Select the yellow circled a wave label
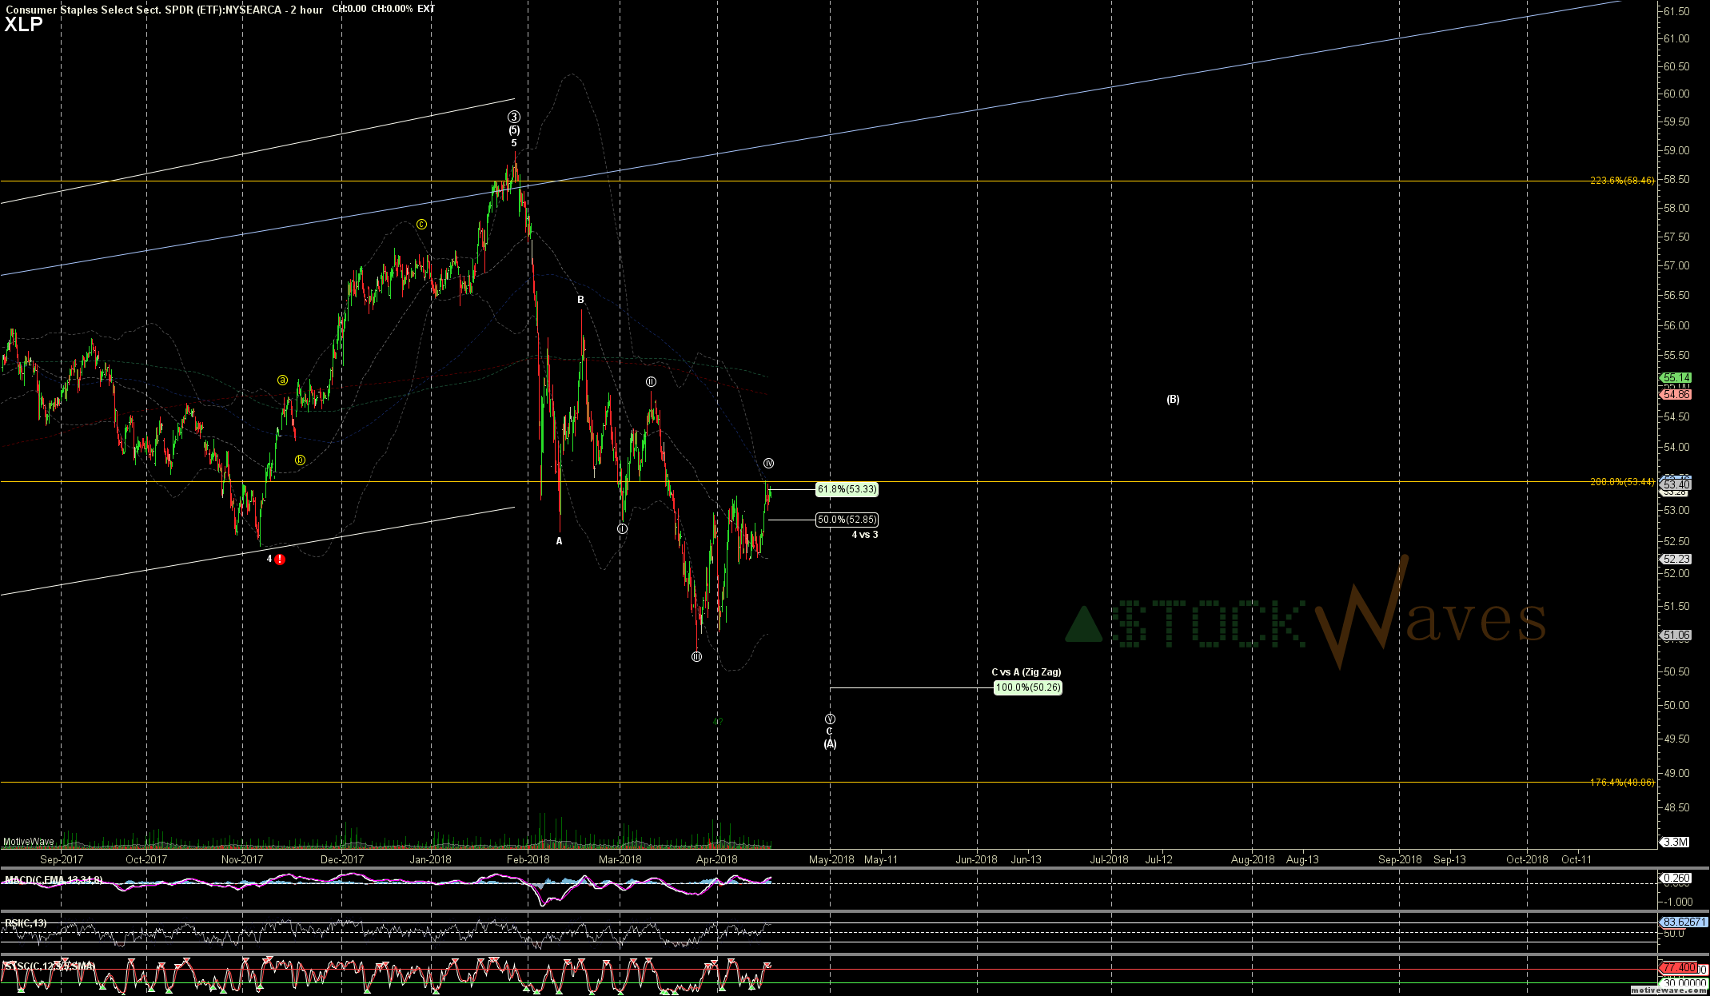This screenshot has height=996, width=1710. (282, 380)
